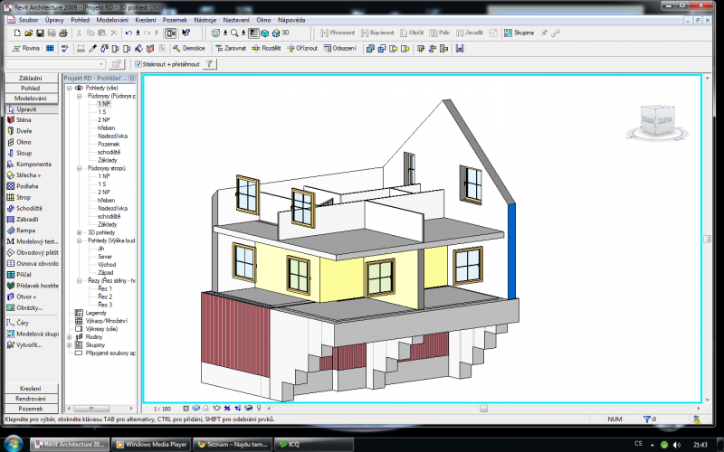Expand the 3D pohledy tree node

(x=80, y=232)
